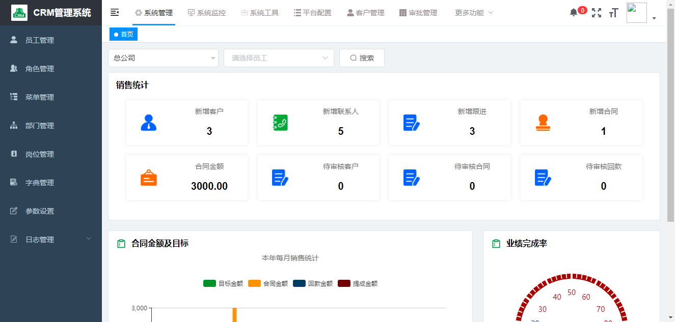Go to 角色管理 in the sidebar
675x322 pixels.
pyautogui.click(x=51, y=69)
